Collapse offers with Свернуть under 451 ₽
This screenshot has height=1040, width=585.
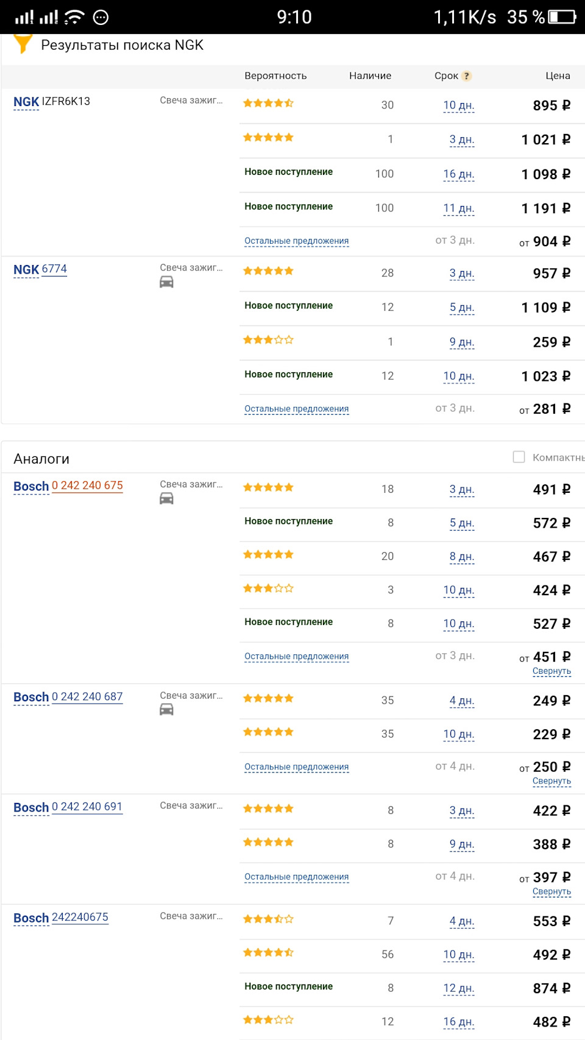(x=551, y=671)
